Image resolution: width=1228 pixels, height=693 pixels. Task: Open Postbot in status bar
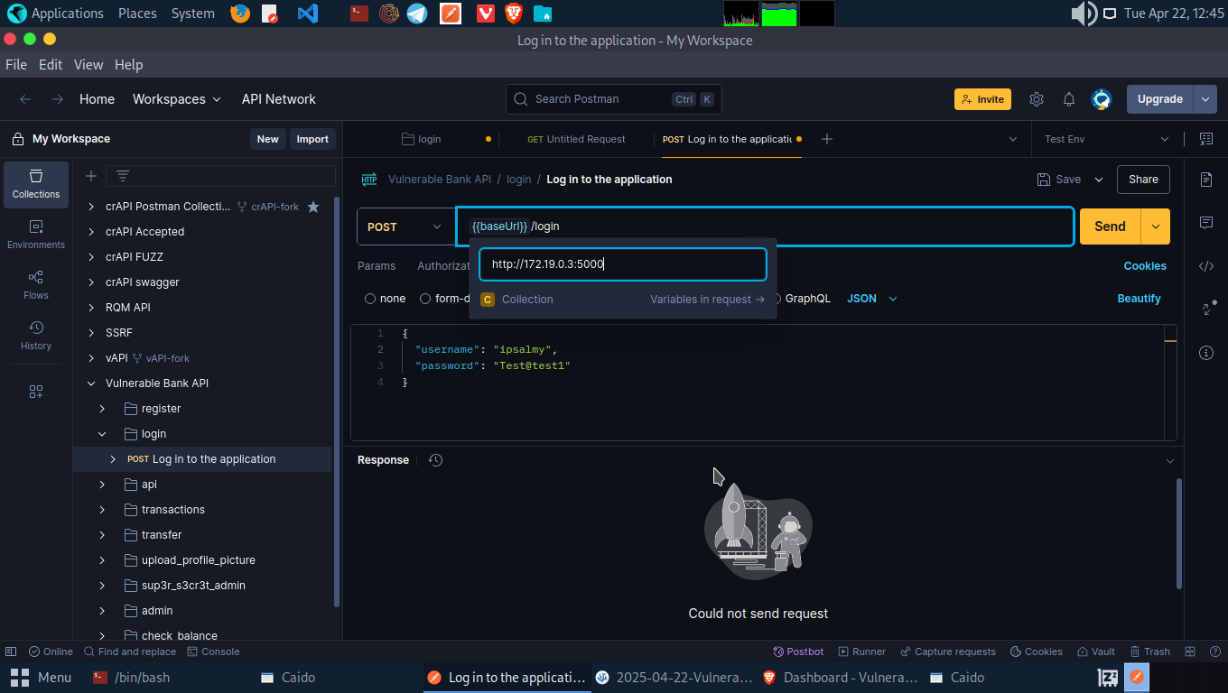coord(798,651)
